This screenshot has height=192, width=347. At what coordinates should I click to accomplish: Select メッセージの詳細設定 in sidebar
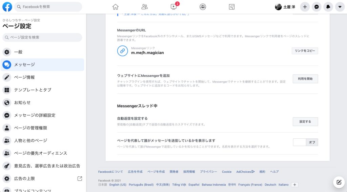[x=42, y=115]
